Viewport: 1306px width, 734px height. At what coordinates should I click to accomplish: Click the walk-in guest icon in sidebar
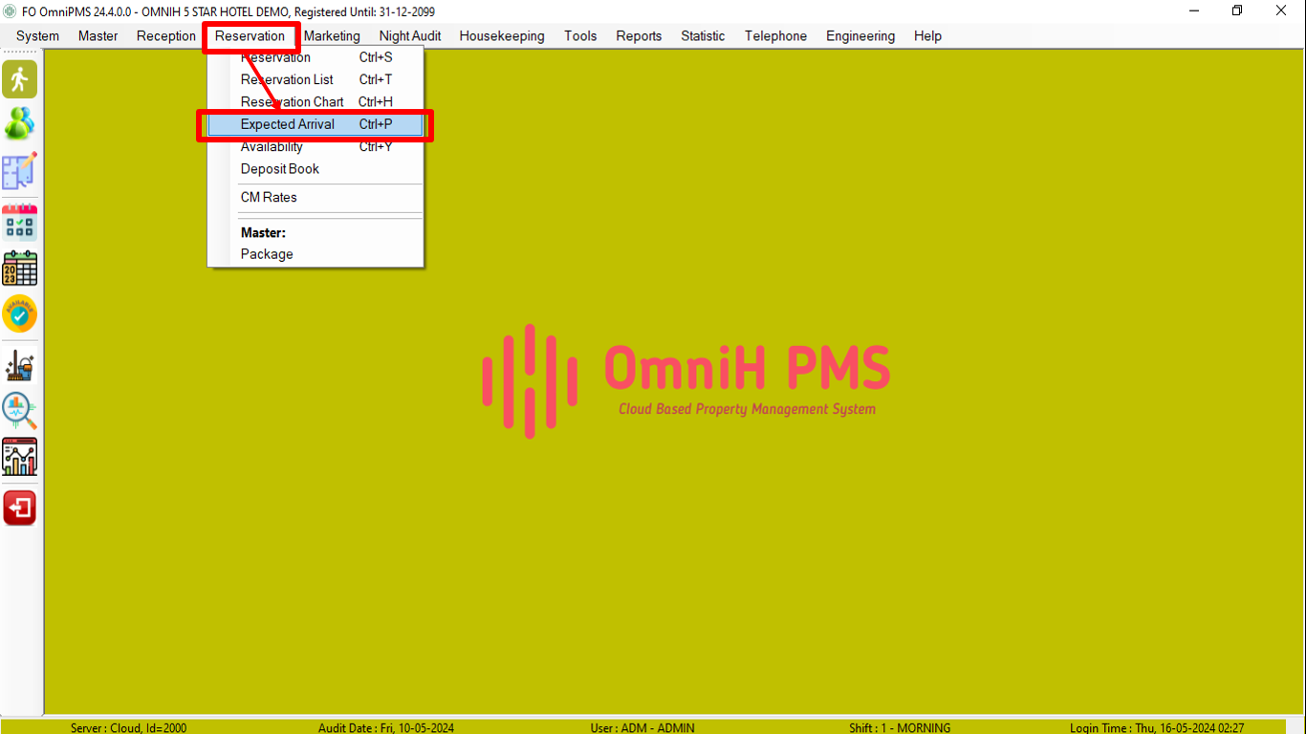[x=20, y=79]
